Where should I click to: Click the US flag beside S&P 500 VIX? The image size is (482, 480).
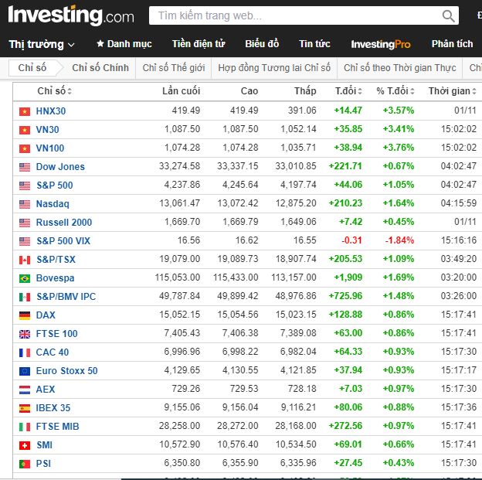click(x=25, y=241)
